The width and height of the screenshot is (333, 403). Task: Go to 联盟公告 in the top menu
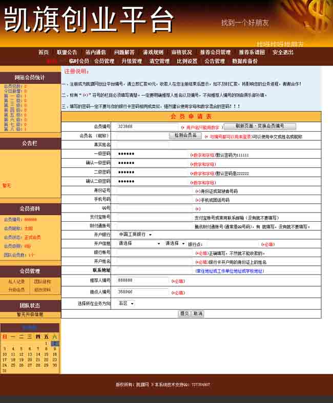click(x=67, y=52)
